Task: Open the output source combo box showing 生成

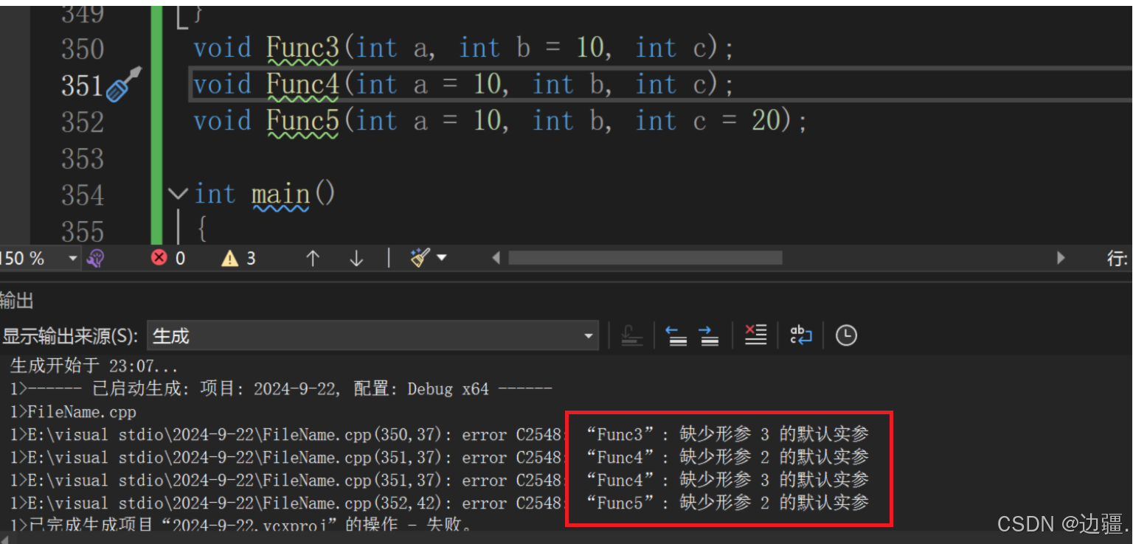Action: point(373,336)
